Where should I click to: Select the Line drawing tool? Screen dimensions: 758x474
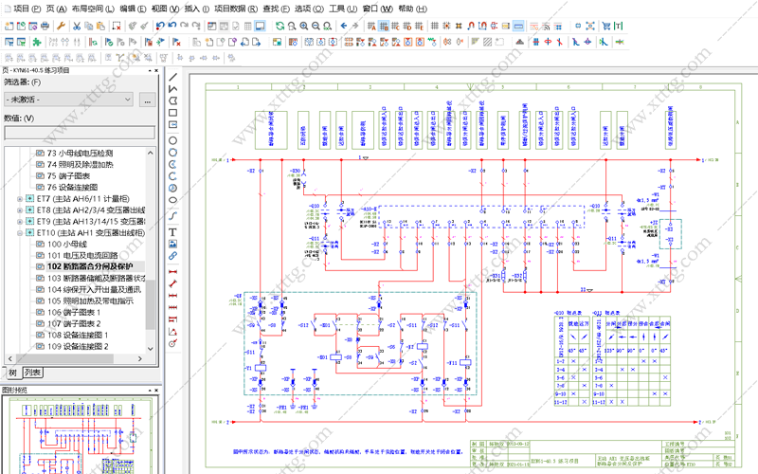[172, 77]
